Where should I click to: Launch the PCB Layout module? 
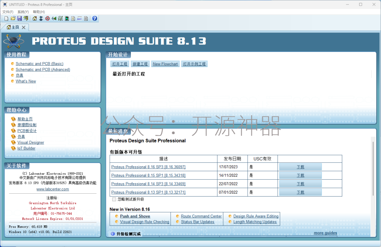click(x=47, y=18)
